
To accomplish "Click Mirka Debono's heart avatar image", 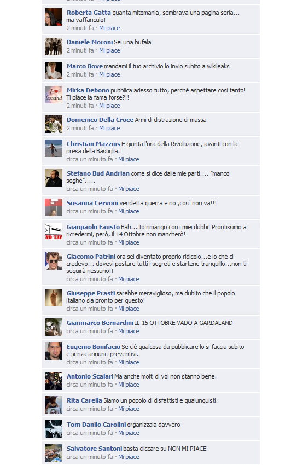I will point(54,95).
